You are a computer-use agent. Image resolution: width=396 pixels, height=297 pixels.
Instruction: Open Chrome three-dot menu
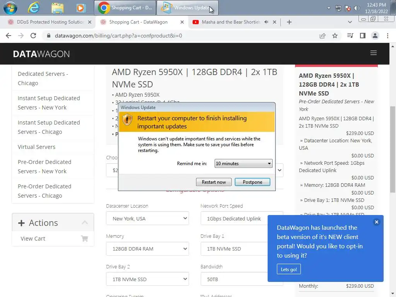point(387,36)
